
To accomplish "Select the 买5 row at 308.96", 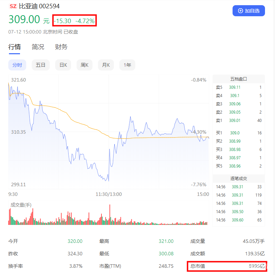I will pos(238,166).
